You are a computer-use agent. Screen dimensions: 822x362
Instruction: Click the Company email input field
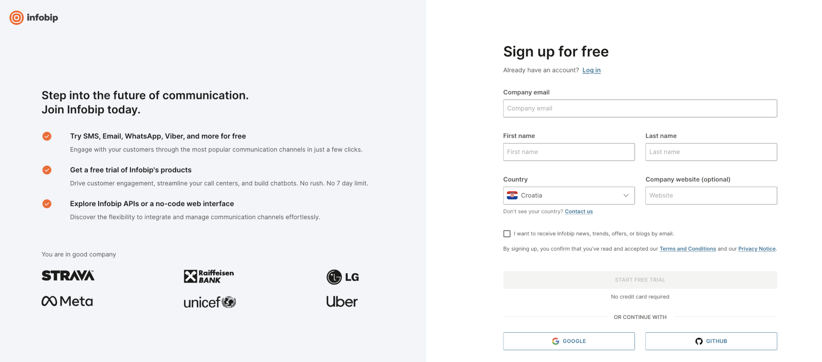pyautogui.click(x=640, y=108)
